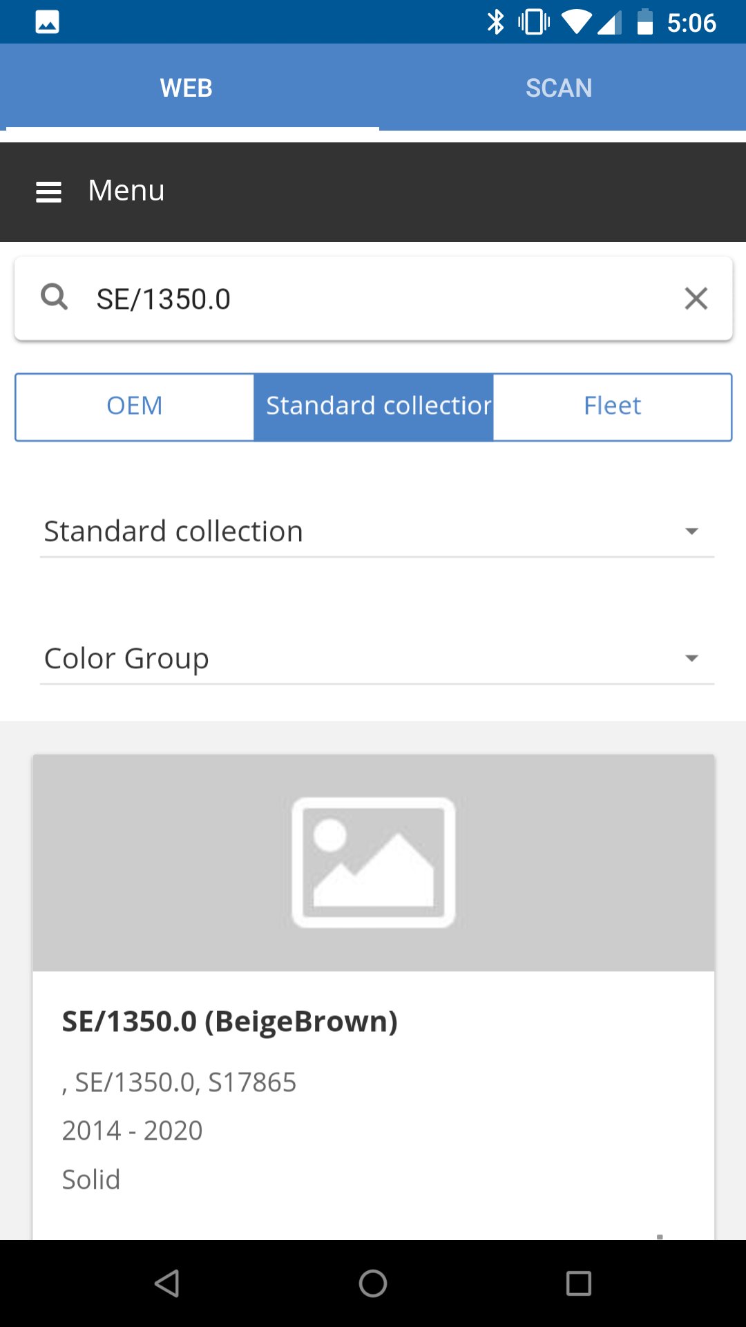Tap the battery icon in status bar
Viewport: 746px width, 1327px height.
tap(644, 22)
